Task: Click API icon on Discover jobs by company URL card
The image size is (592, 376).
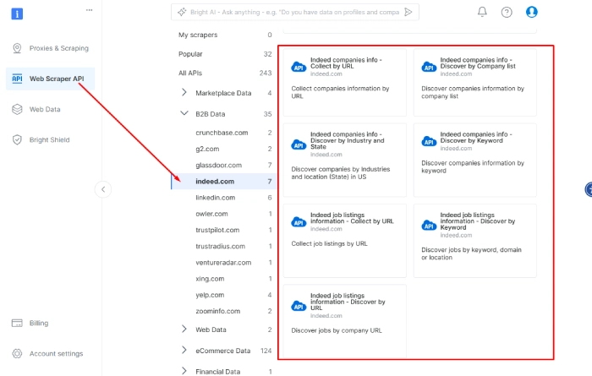Action: (299, 306)
